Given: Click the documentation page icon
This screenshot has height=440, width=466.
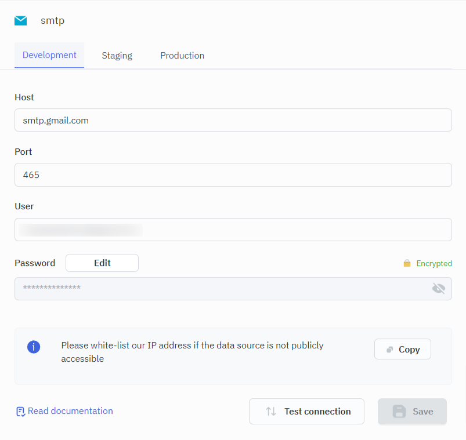Looking at the screenshot, I should click(x=20, y=412).
